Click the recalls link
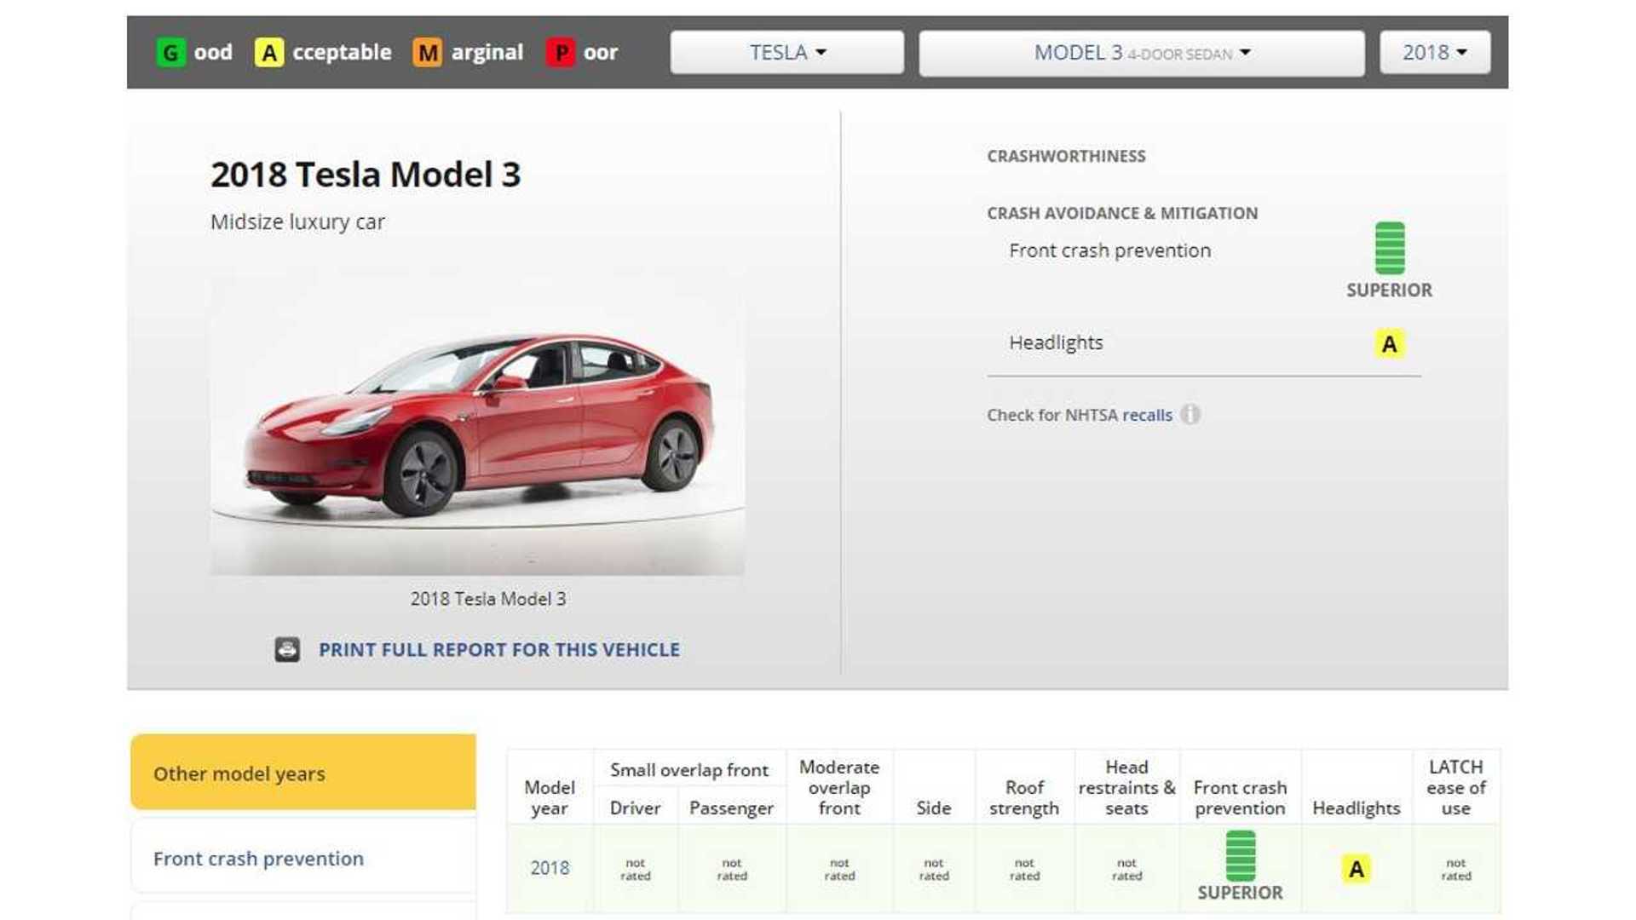This screenshot has height=920, width=1636. [x=1147, y=415]
